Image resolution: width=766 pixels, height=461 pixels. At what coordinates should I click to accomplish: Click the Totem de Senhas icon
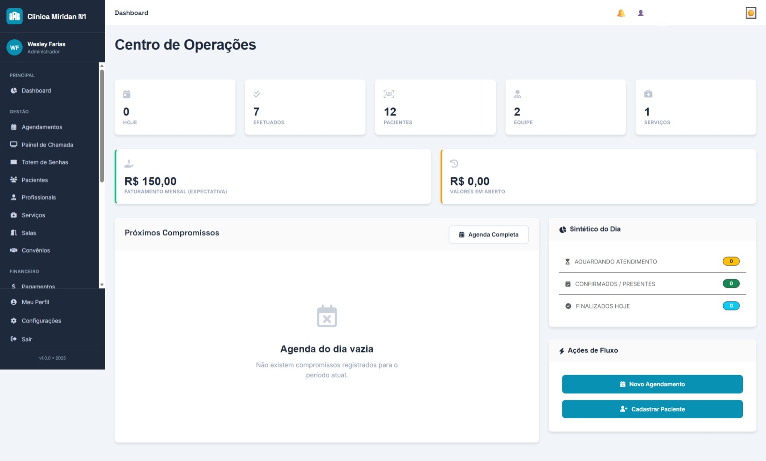13,162
